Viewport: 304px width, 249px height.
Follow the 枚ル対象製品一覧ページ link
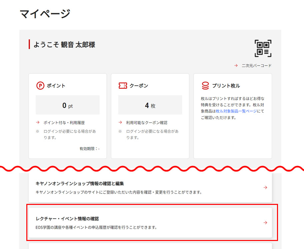236,111
